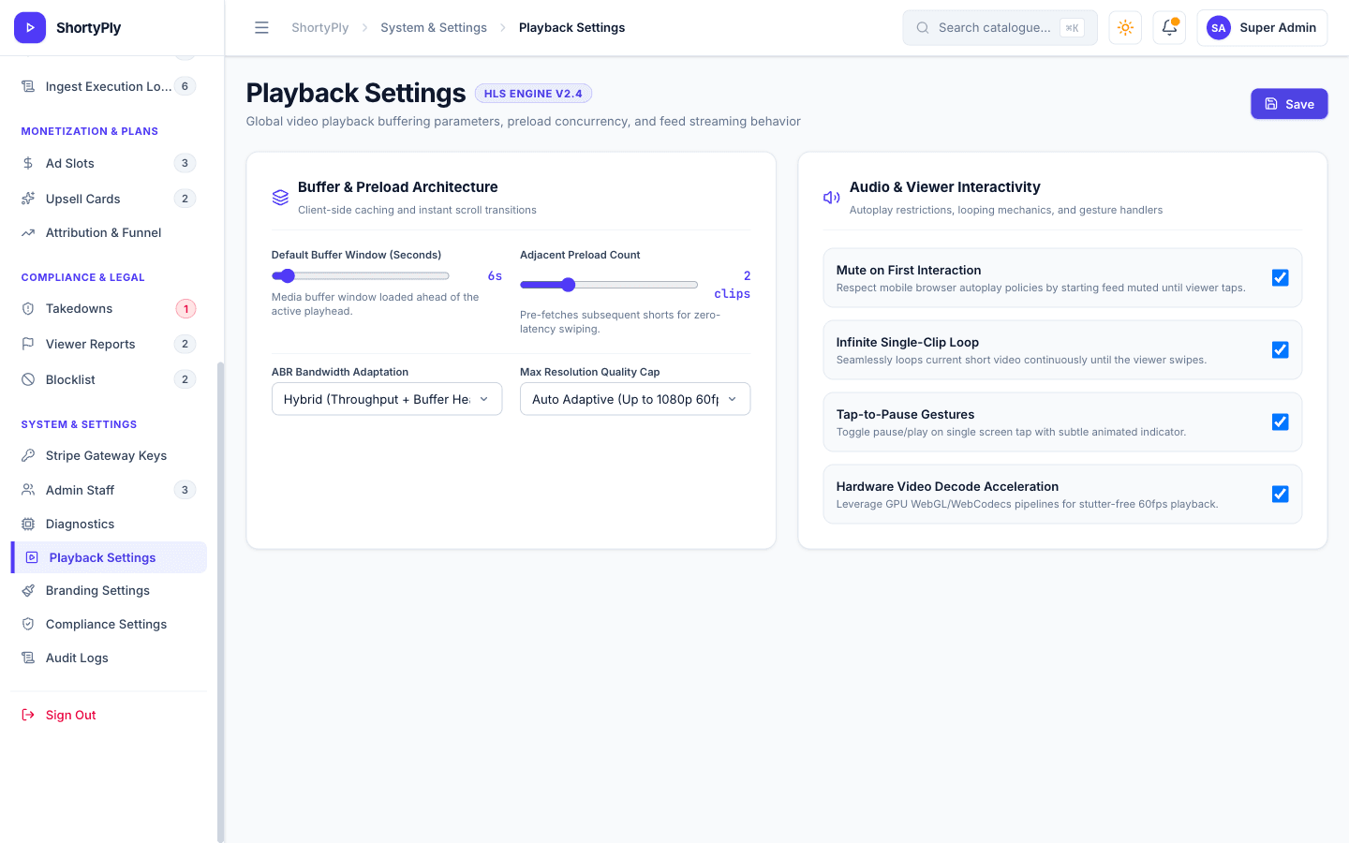The width and height of the screenshot is (1349, 843).
Task: Uncheck Infinite Single-Clip Loop
Action: (x=1280, y=349)
